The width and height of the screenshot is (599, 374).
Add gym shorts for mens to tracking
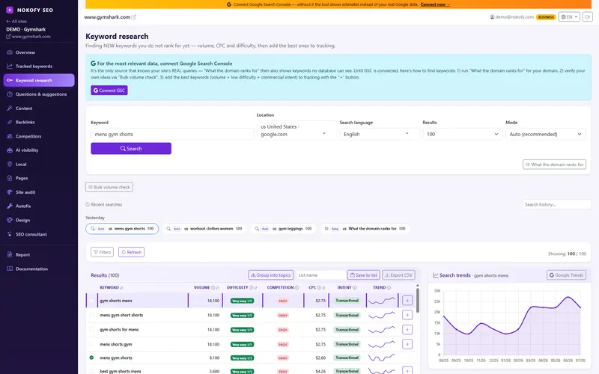point(407,330)
